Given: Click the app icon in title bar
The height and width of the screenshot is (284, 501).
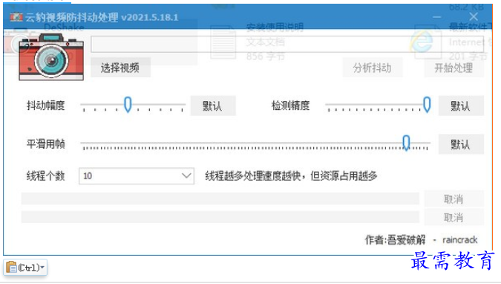Looking at the screenshot, I should [16, 17].
